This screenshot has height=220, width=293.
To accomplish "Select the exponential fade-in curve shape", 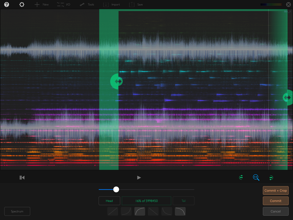I will tap(126, 211).
